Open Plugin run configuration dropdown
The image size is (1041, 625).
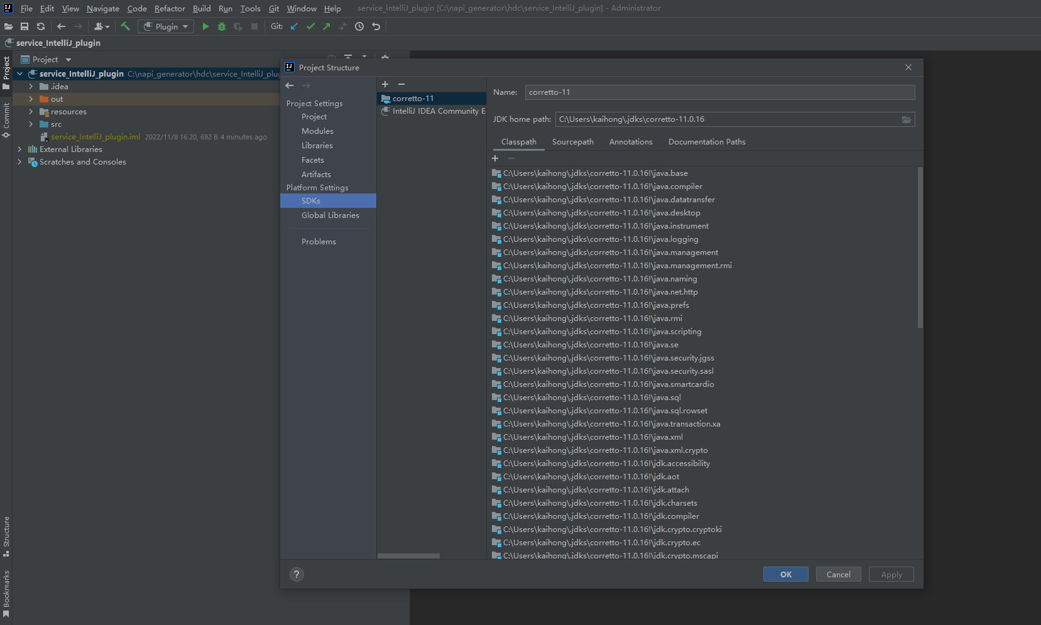tap(166, 26)
